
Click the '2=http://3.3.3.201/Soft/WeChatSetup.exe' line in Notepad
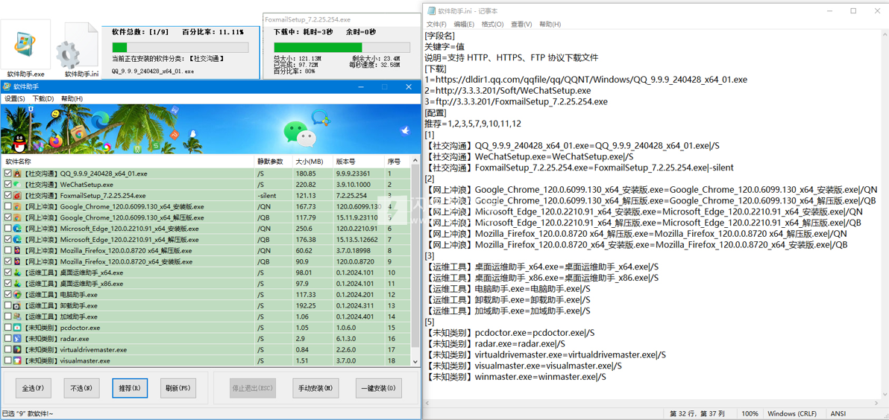tap(509, 91)
